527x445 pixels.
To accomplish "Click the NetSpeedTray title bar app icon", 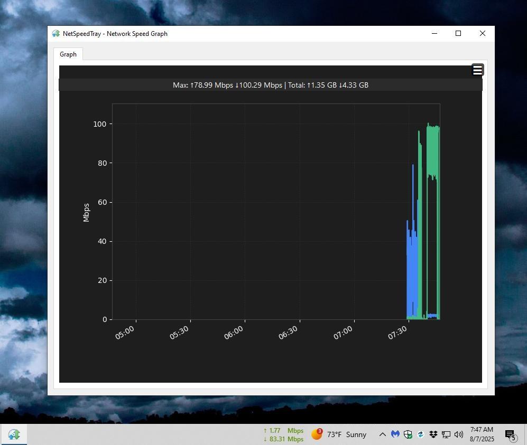I will 56,34.
